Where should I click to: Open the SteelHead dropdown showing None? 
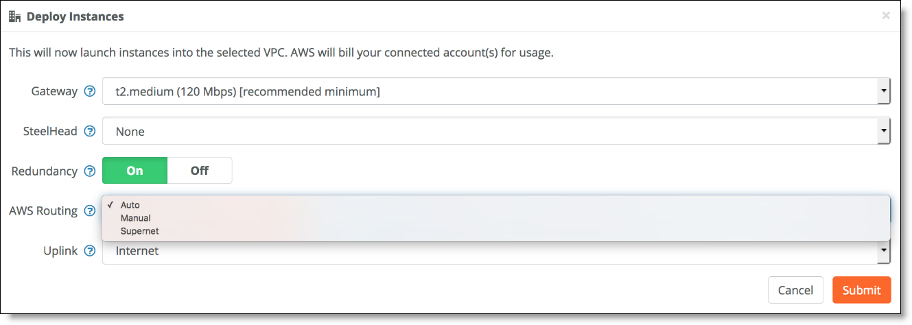coord(496,130)
